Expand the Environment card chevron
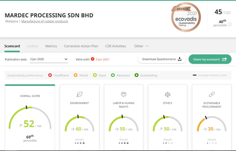Image resolution: width=236 pixels, height=151 pixels. tap(80, 150)
